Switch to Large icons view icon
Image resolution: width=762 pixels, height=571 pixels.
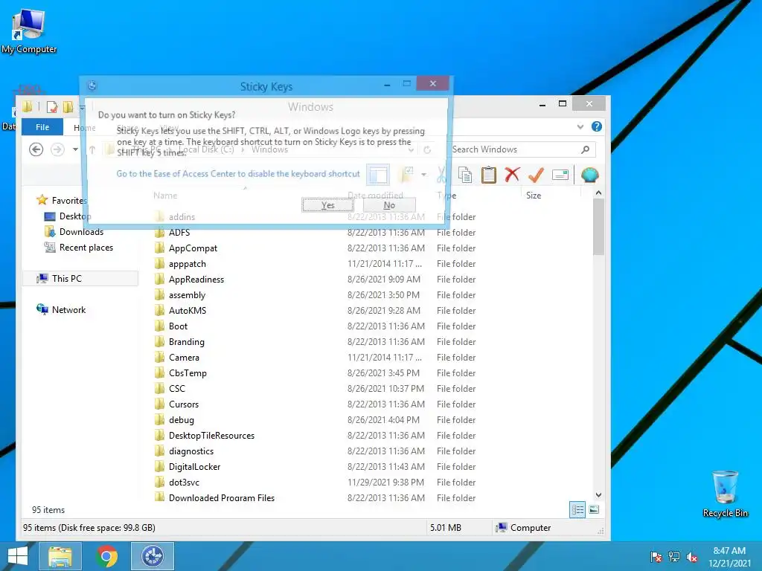click(594, 510)
